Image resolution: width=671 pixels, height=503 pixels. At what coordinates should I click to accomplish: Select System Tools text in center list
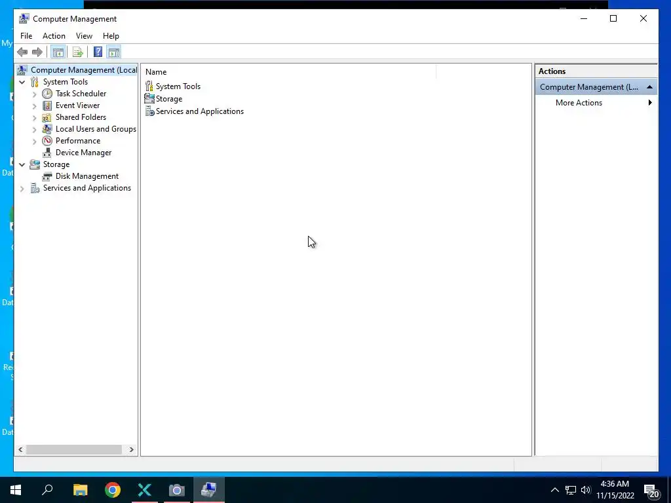click(x=178, y=86)
